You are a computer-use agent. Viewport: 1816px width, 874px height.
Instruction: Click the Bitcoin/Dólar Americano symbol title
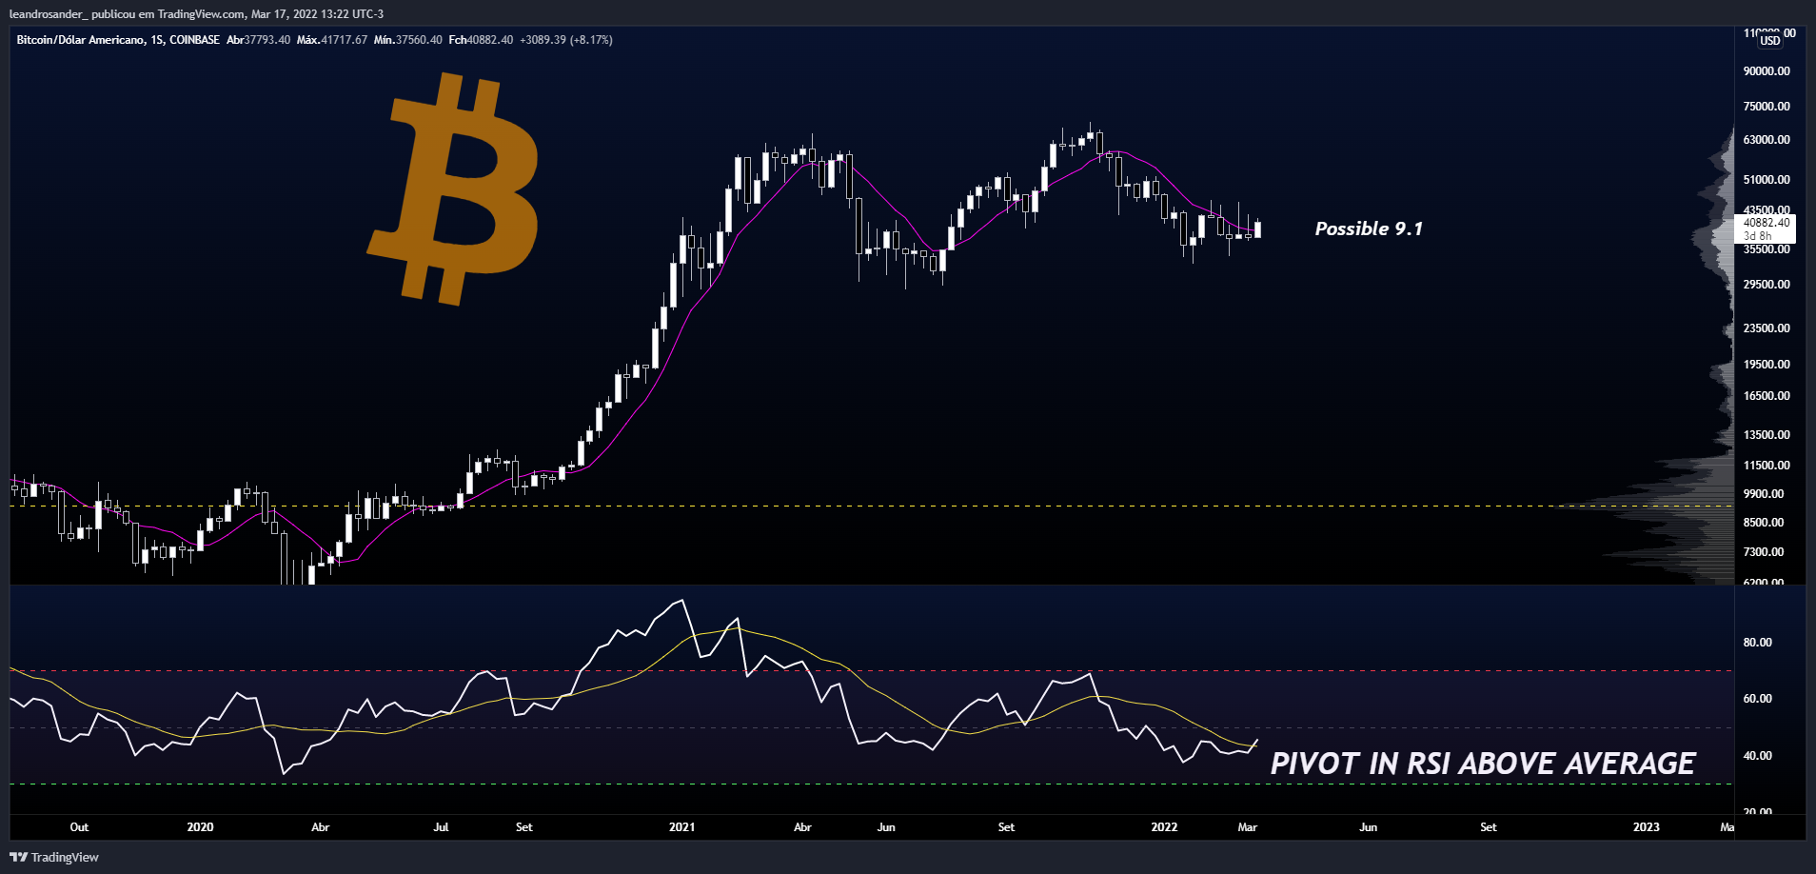[x=81, y=40]
